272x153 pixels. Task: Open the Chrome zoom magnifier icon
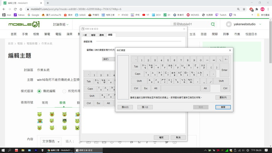click(x=238, y=9)
